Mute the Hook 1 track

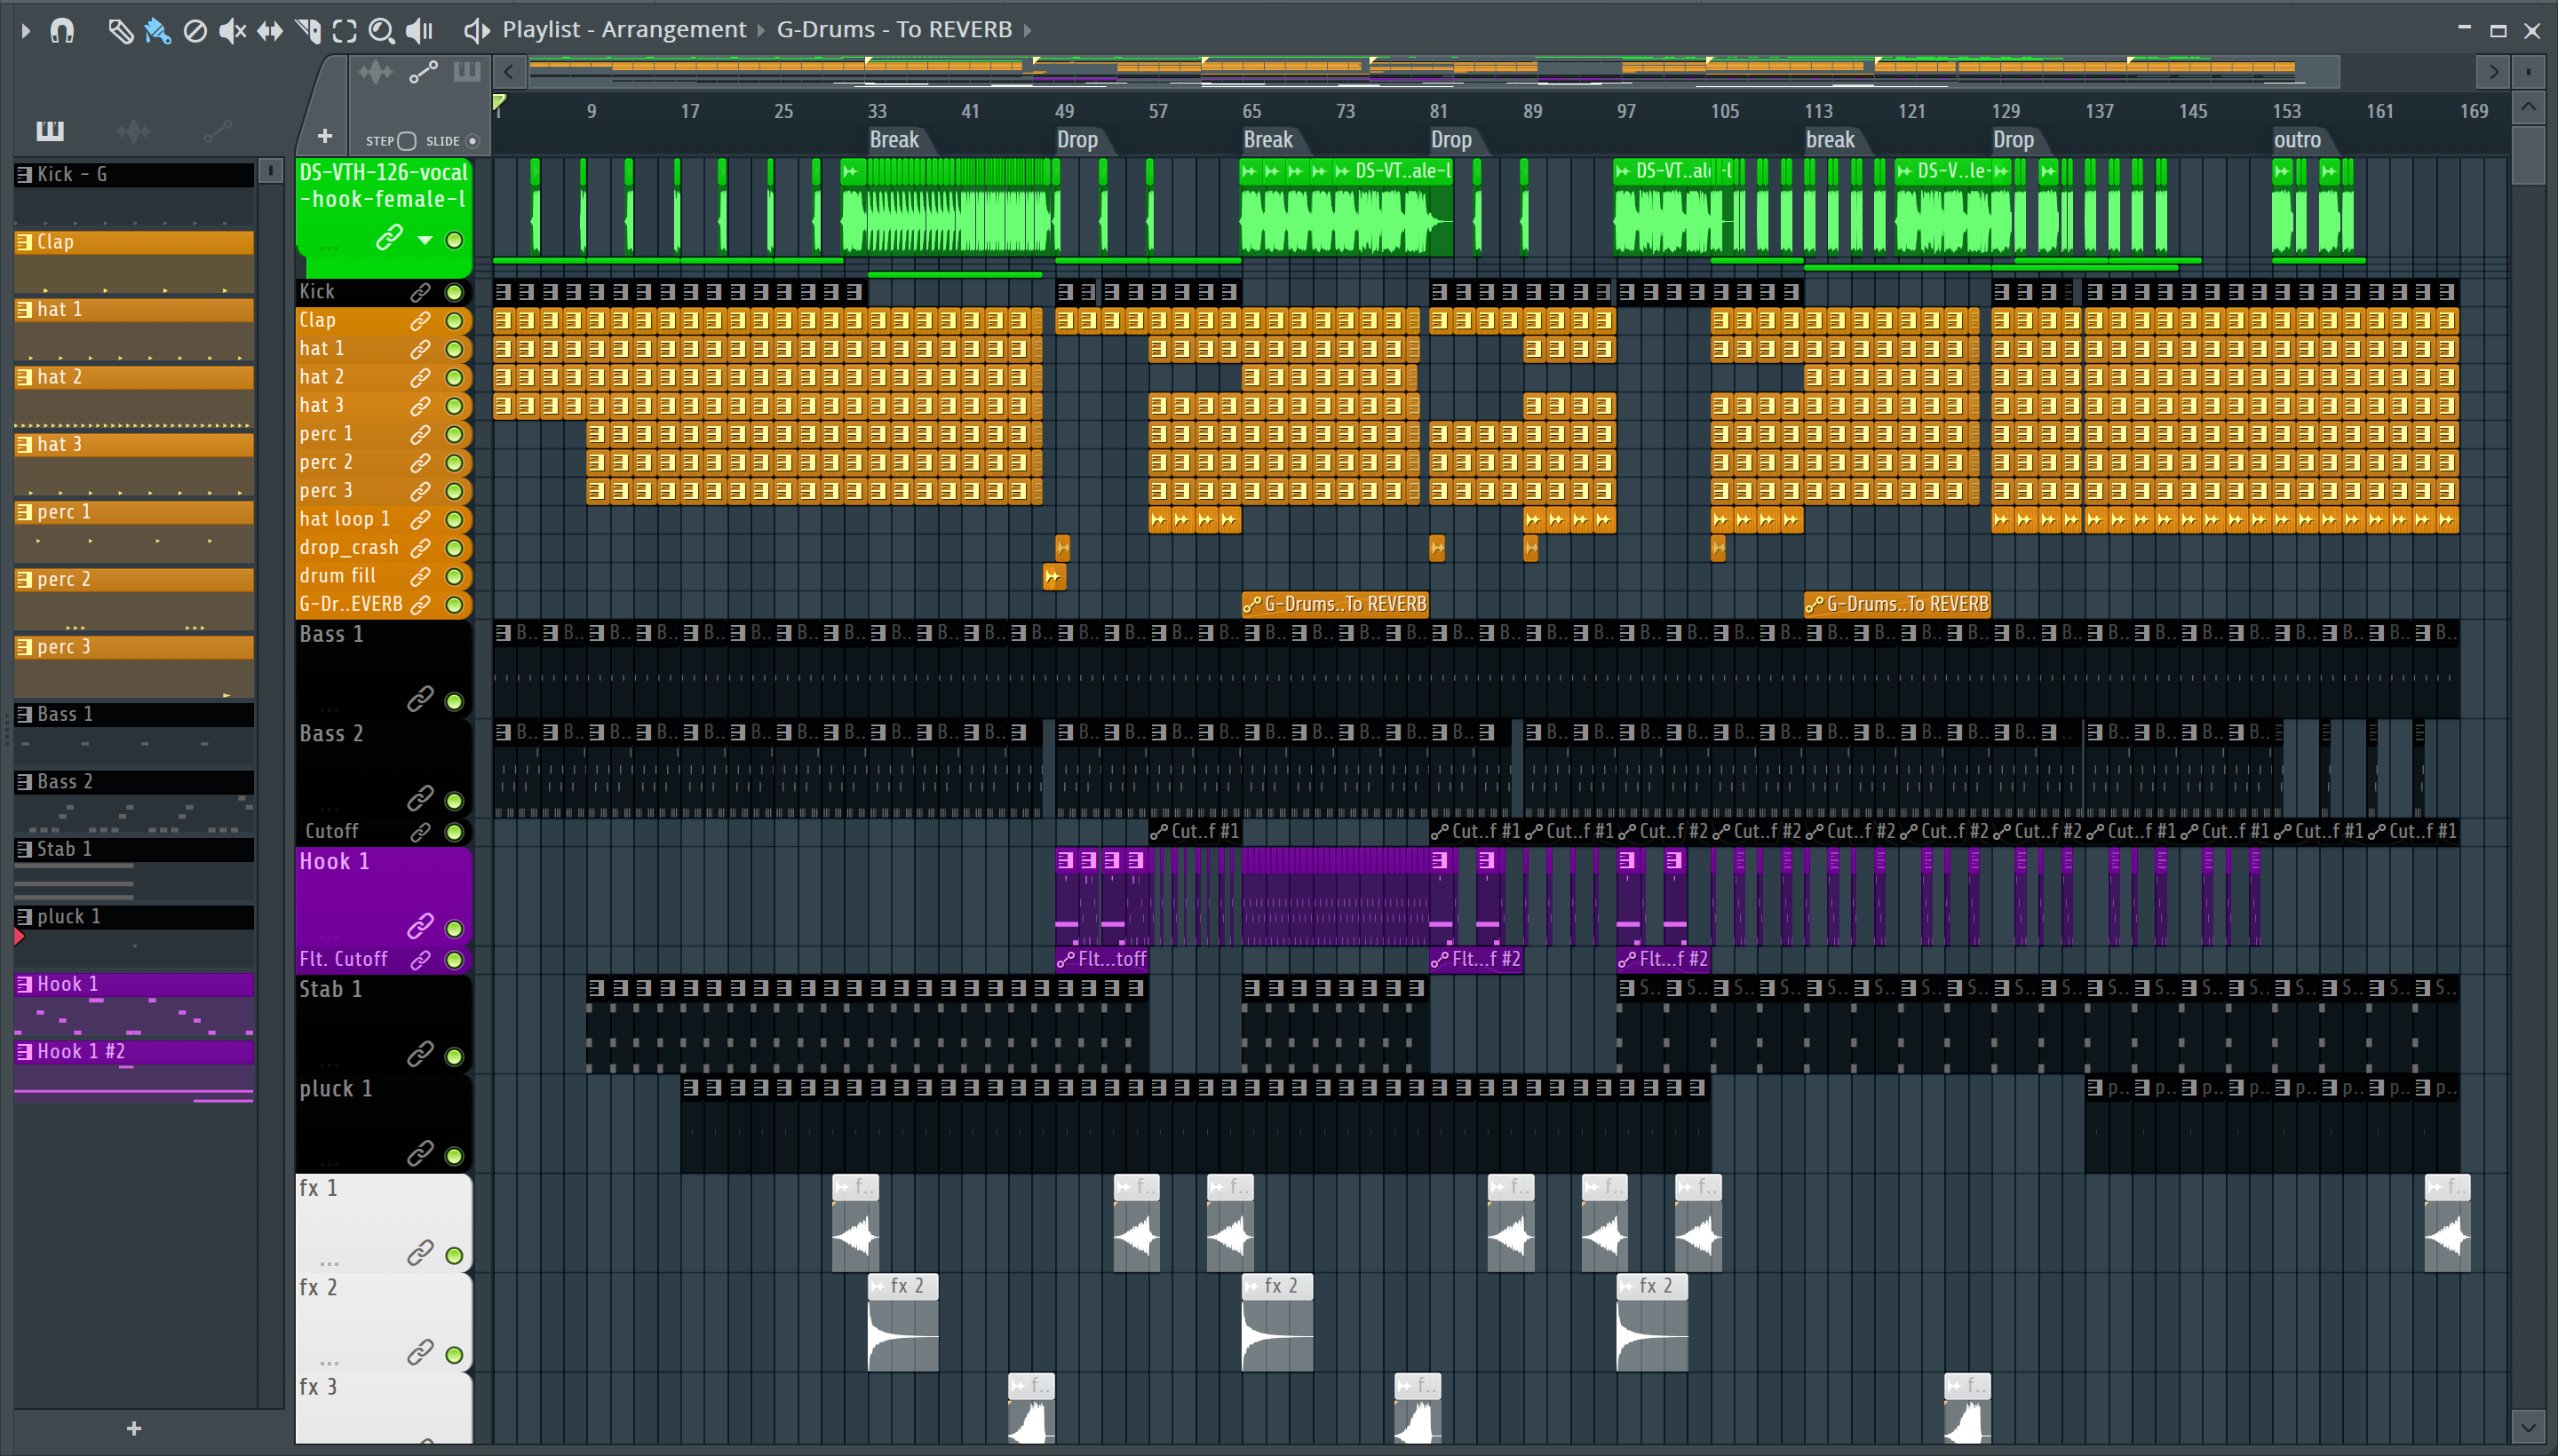[454, 928]
